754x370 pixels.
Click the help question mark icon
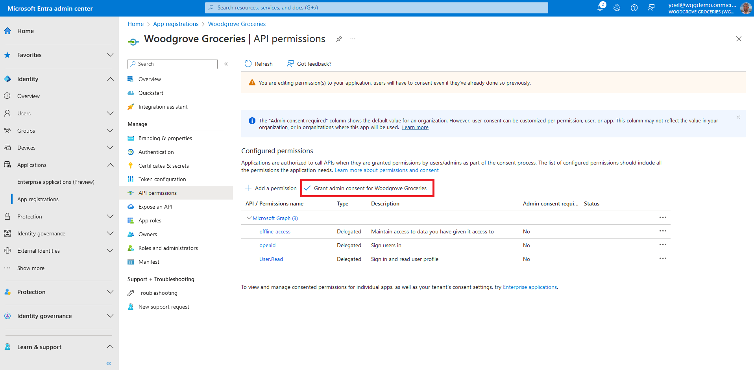point(634,8)
